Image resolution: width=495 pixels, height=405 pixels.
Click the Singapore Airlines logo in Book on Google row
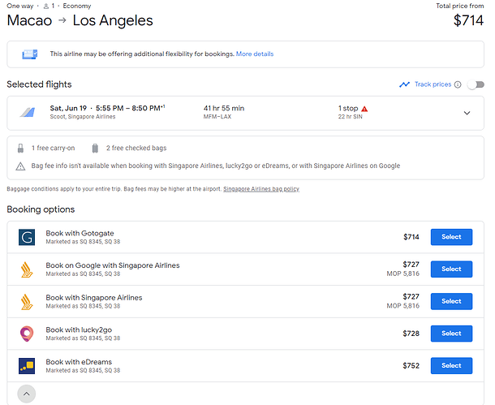27,269
